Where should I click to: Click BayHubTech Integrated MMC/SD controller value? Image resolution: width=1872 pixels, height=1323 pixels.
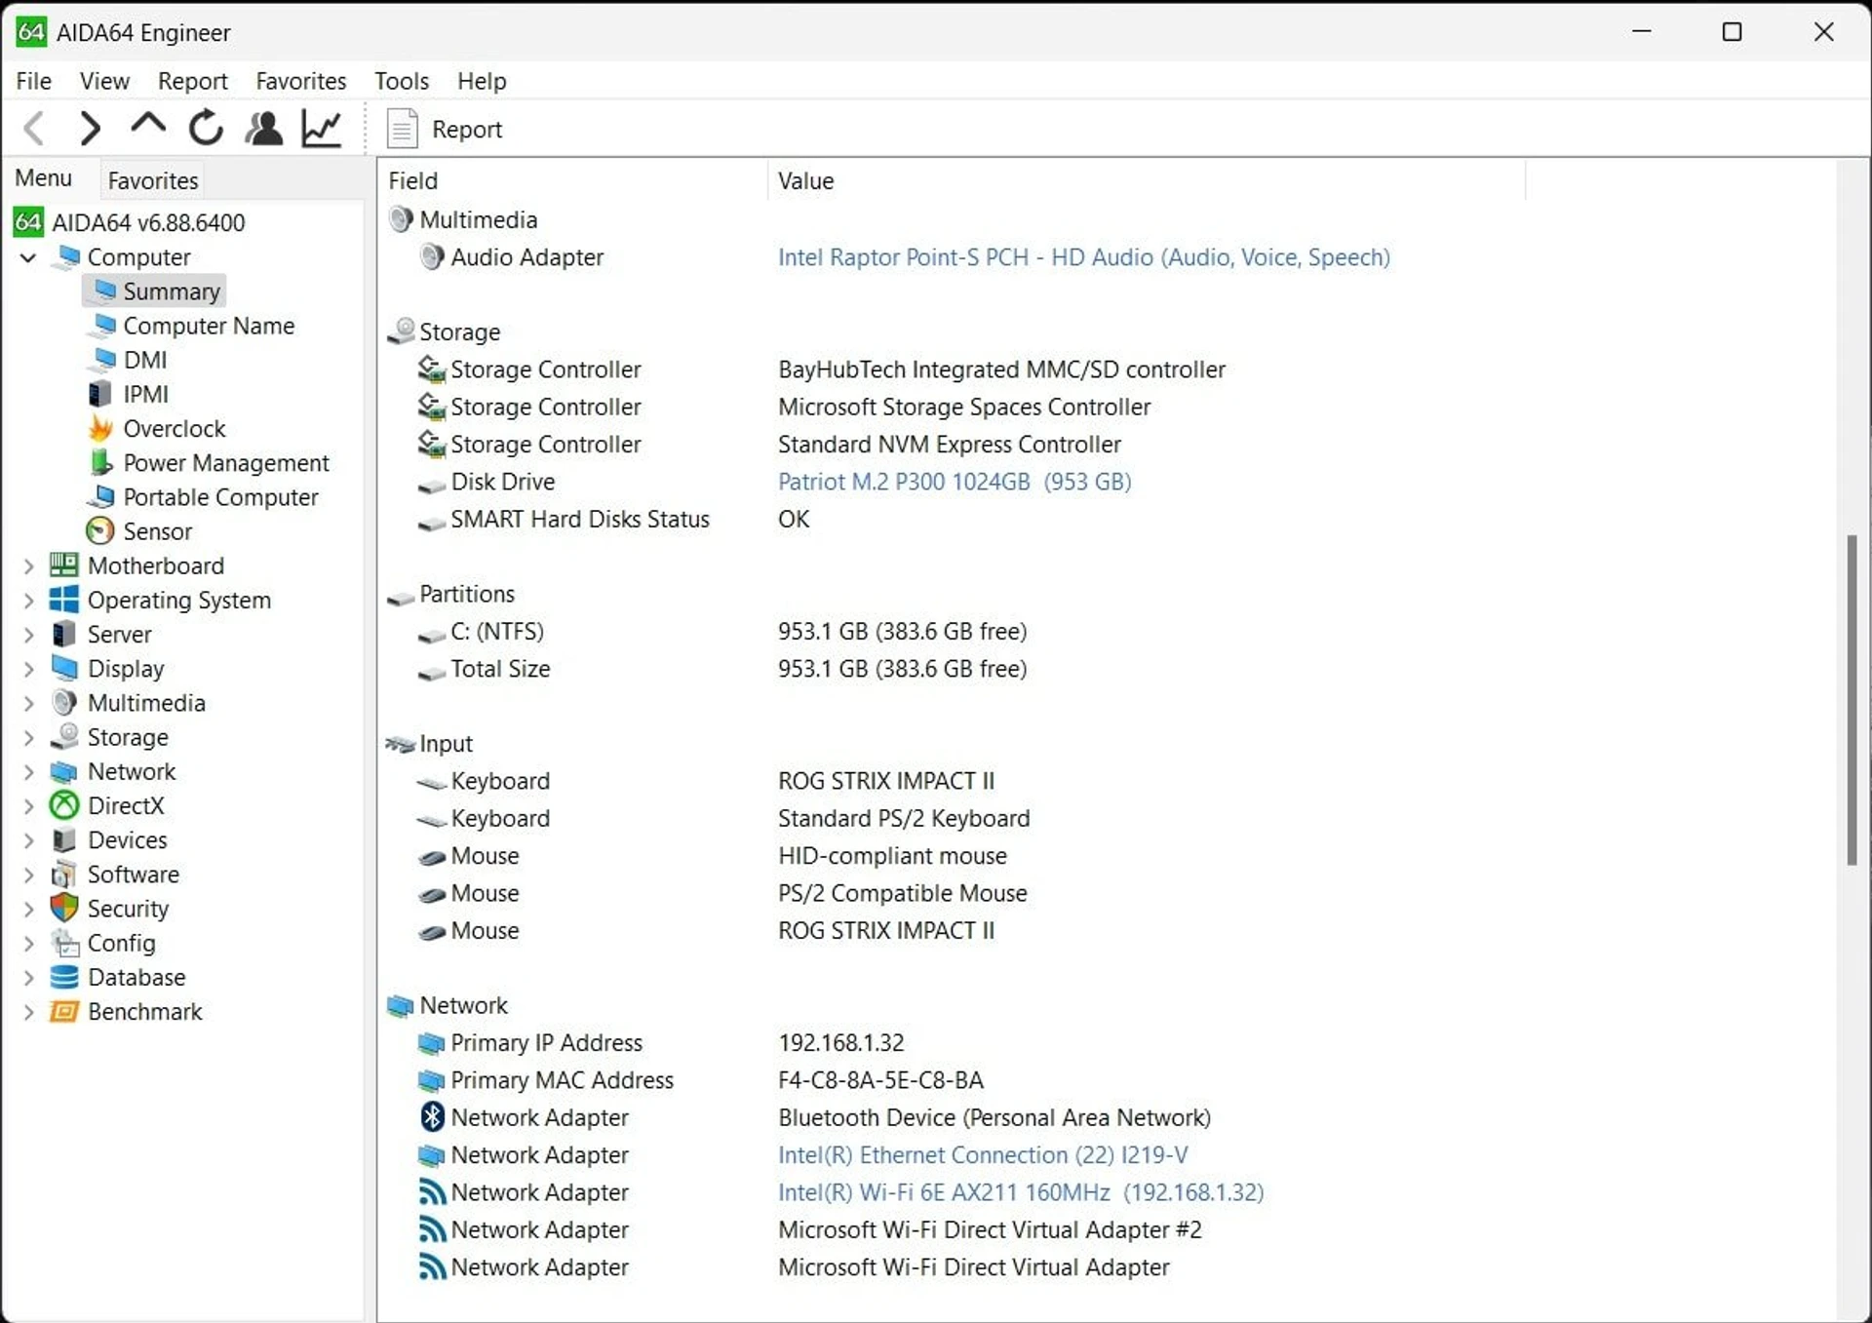[1001, 370]
